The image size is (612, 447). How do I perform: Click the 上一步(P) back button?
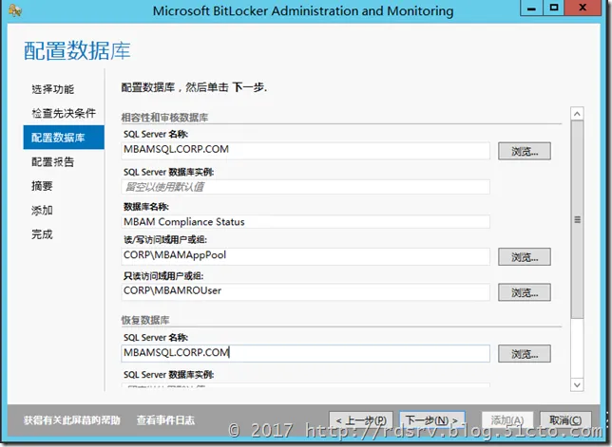[361, 420]
